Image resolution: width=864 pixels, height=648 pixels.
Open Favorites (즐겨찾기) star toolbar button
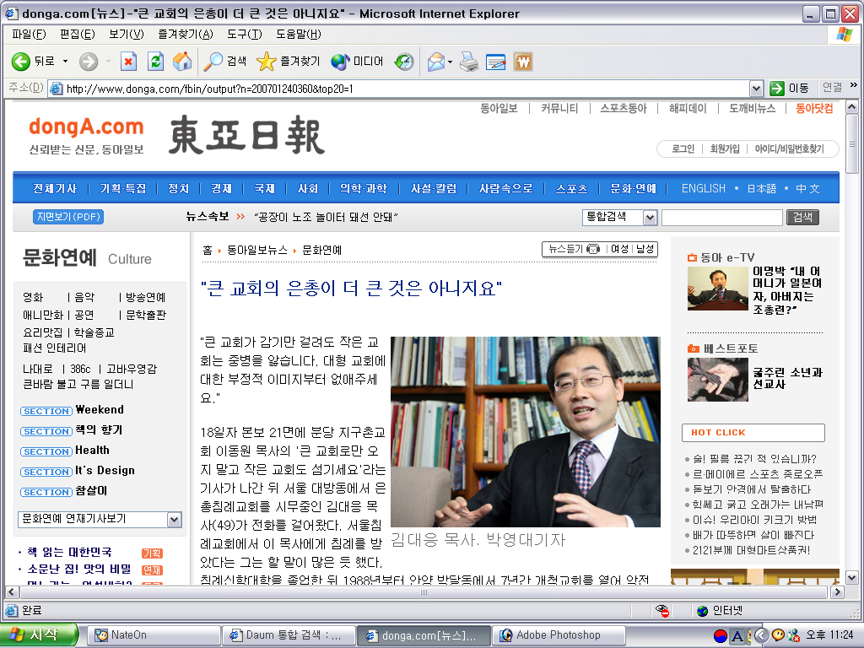point(289,61)
